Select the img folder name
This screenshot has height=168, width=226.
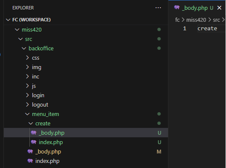pyautogui.click(x=37, y=67)
